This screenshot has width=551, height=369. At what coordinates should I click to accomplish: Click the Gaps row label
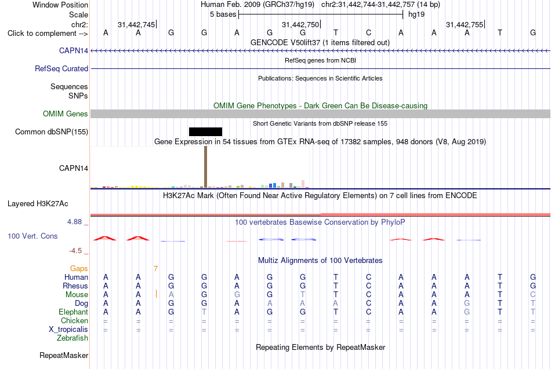[79, 269]
